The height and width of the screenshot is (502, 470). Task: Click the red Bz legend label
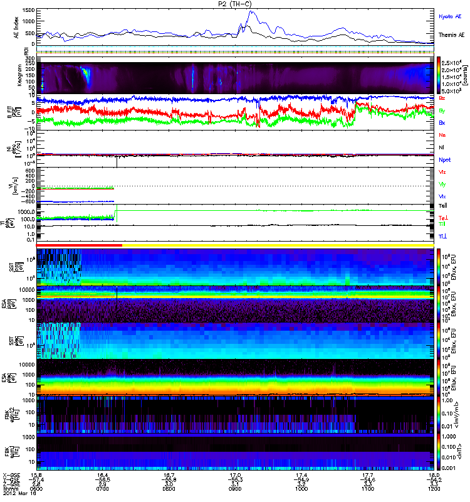(442, 98)
